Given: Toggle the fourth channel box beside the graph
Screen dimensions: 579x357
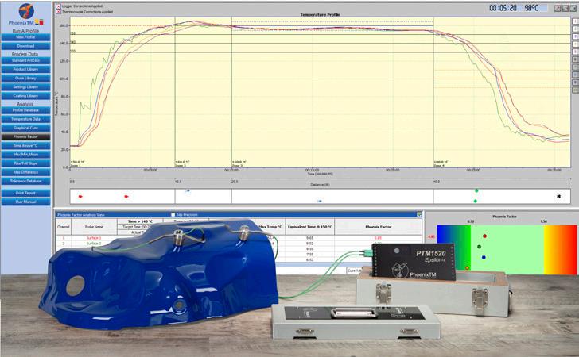Looking at the screenshot, I should [575, 44].
